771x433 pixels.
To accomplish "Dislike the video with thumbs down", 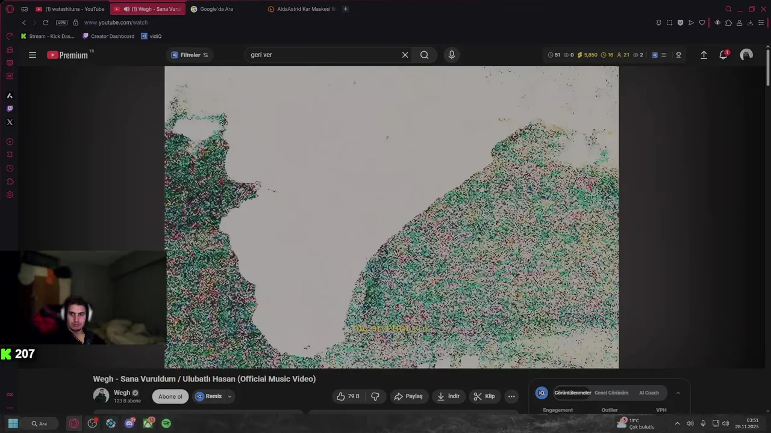I will tap(375, 396).
